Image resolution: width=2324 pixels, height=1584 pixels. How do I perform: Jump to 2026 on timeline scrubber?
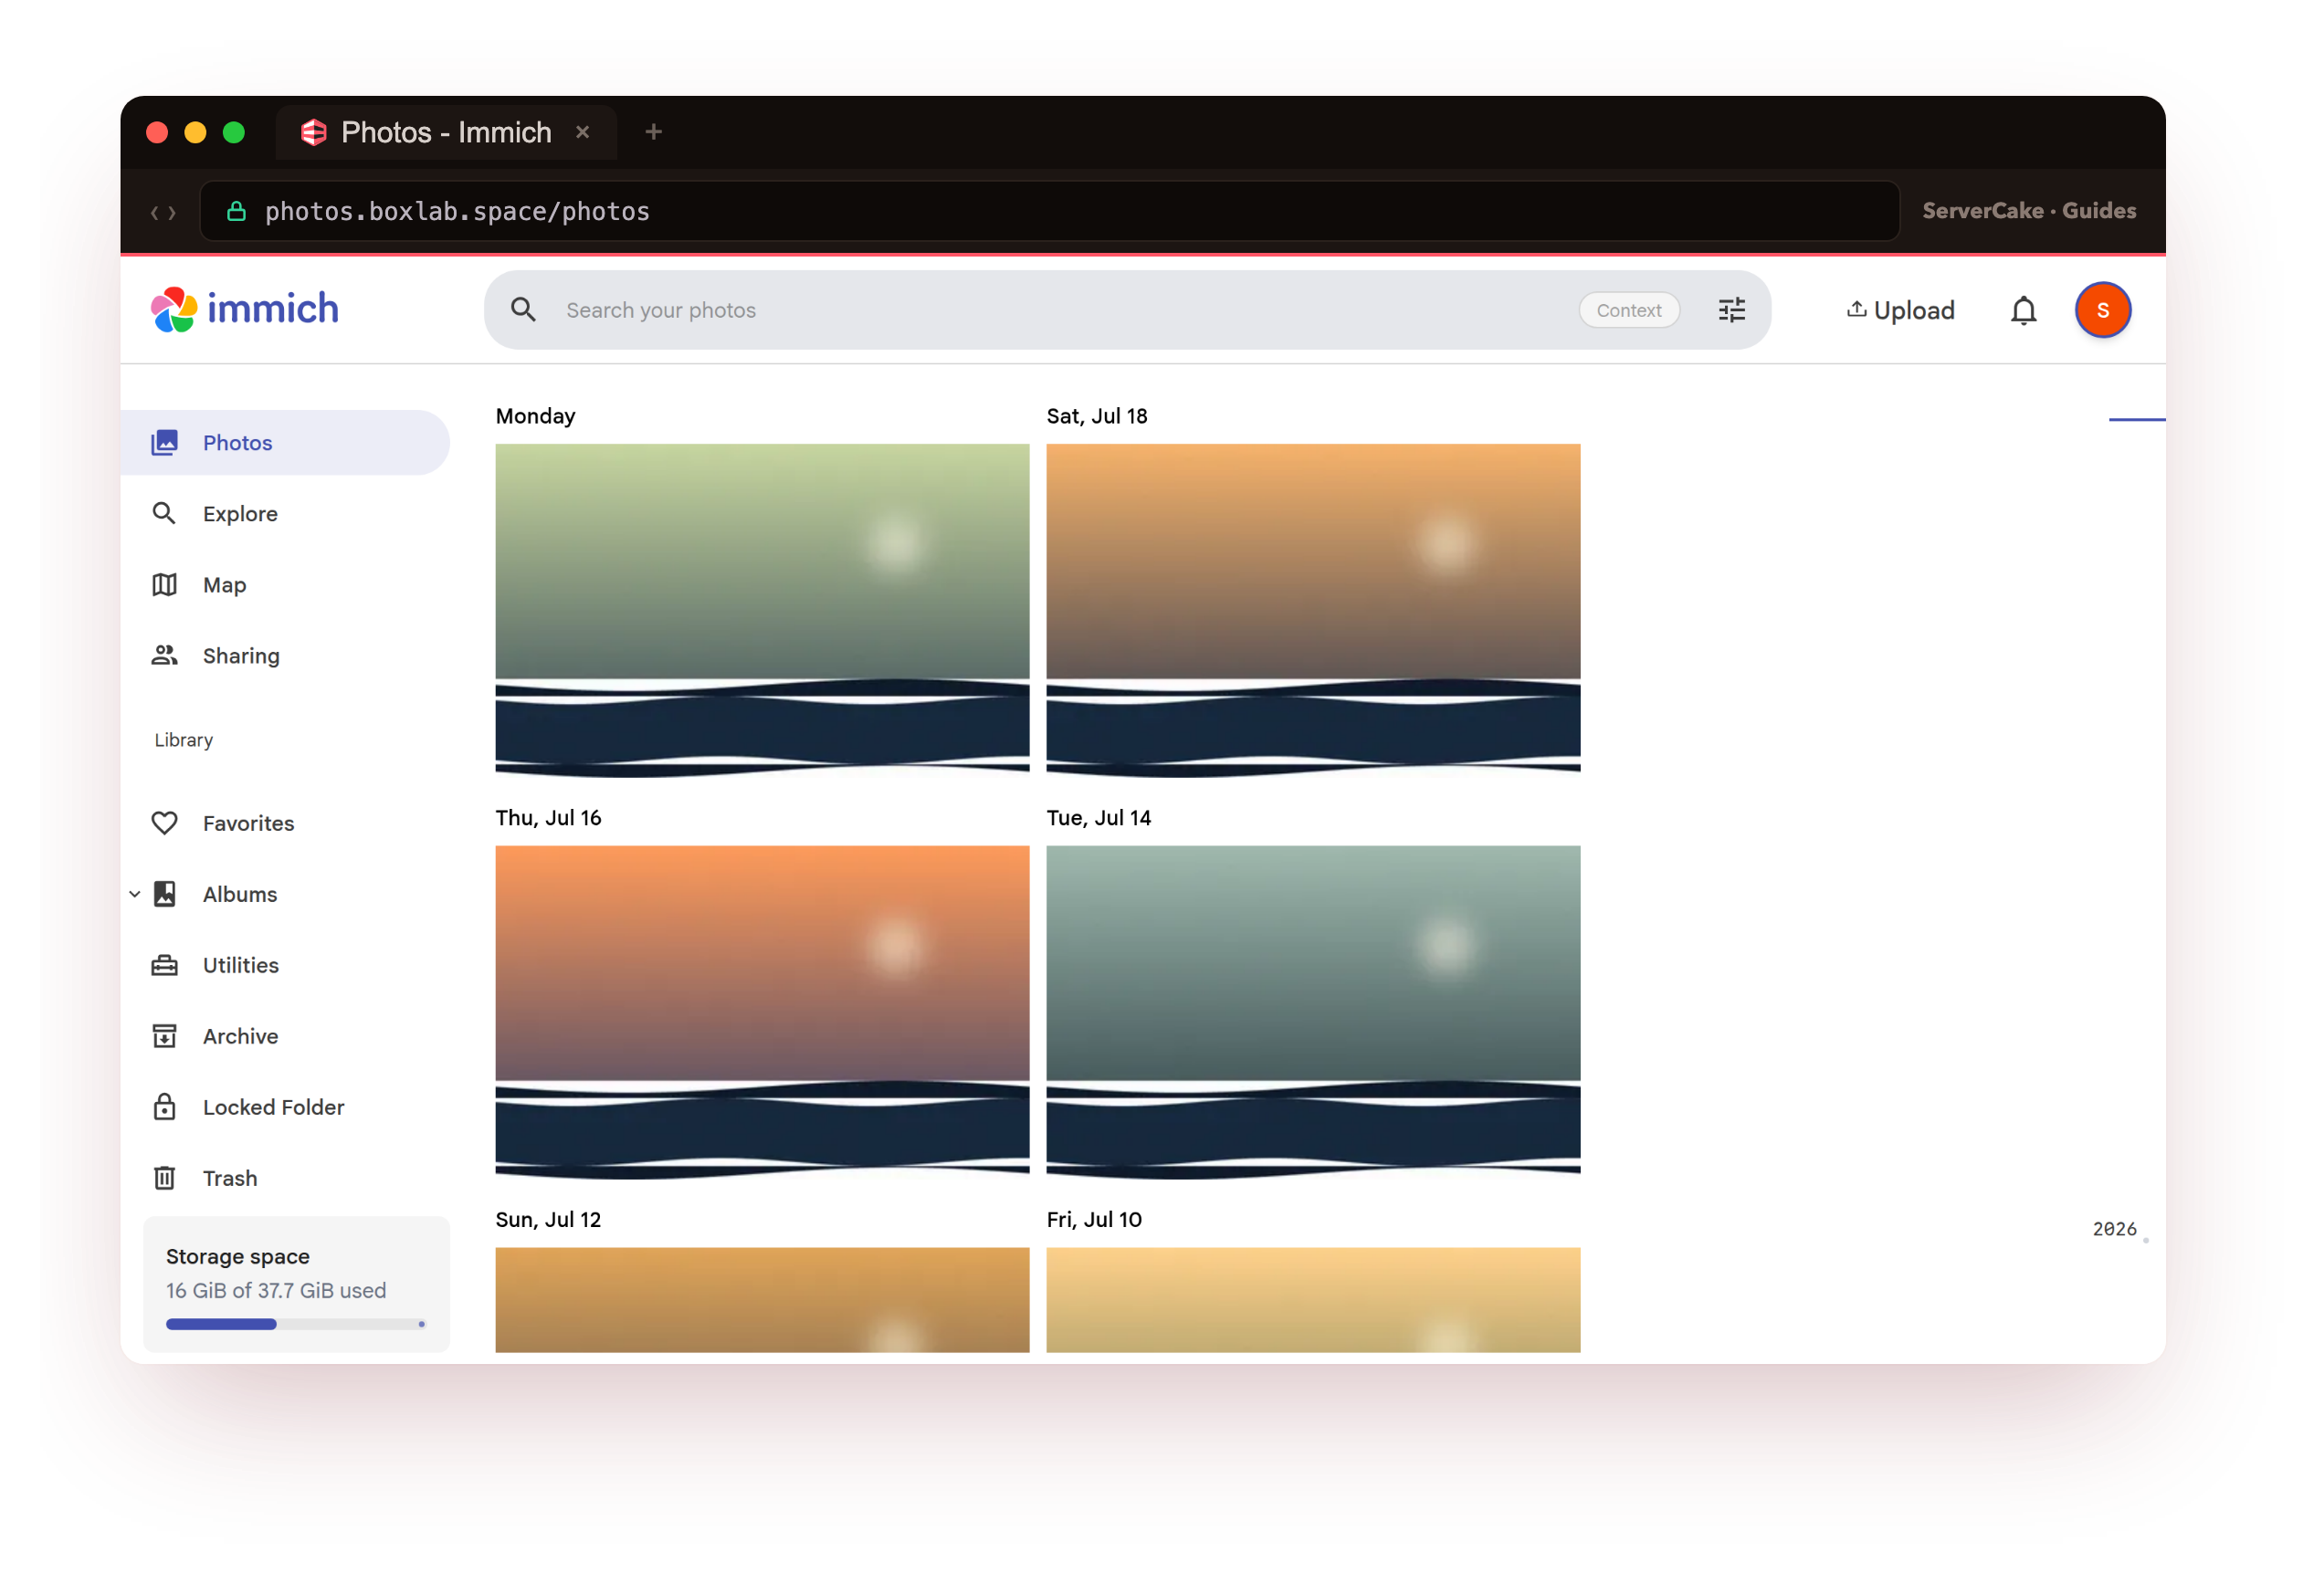[2114, 1229]
